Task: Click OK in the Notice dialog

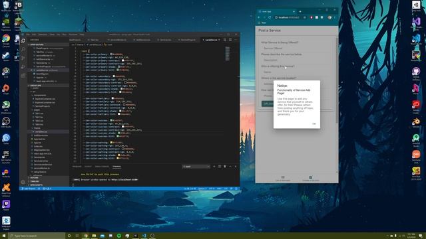Action: (314, 123)
